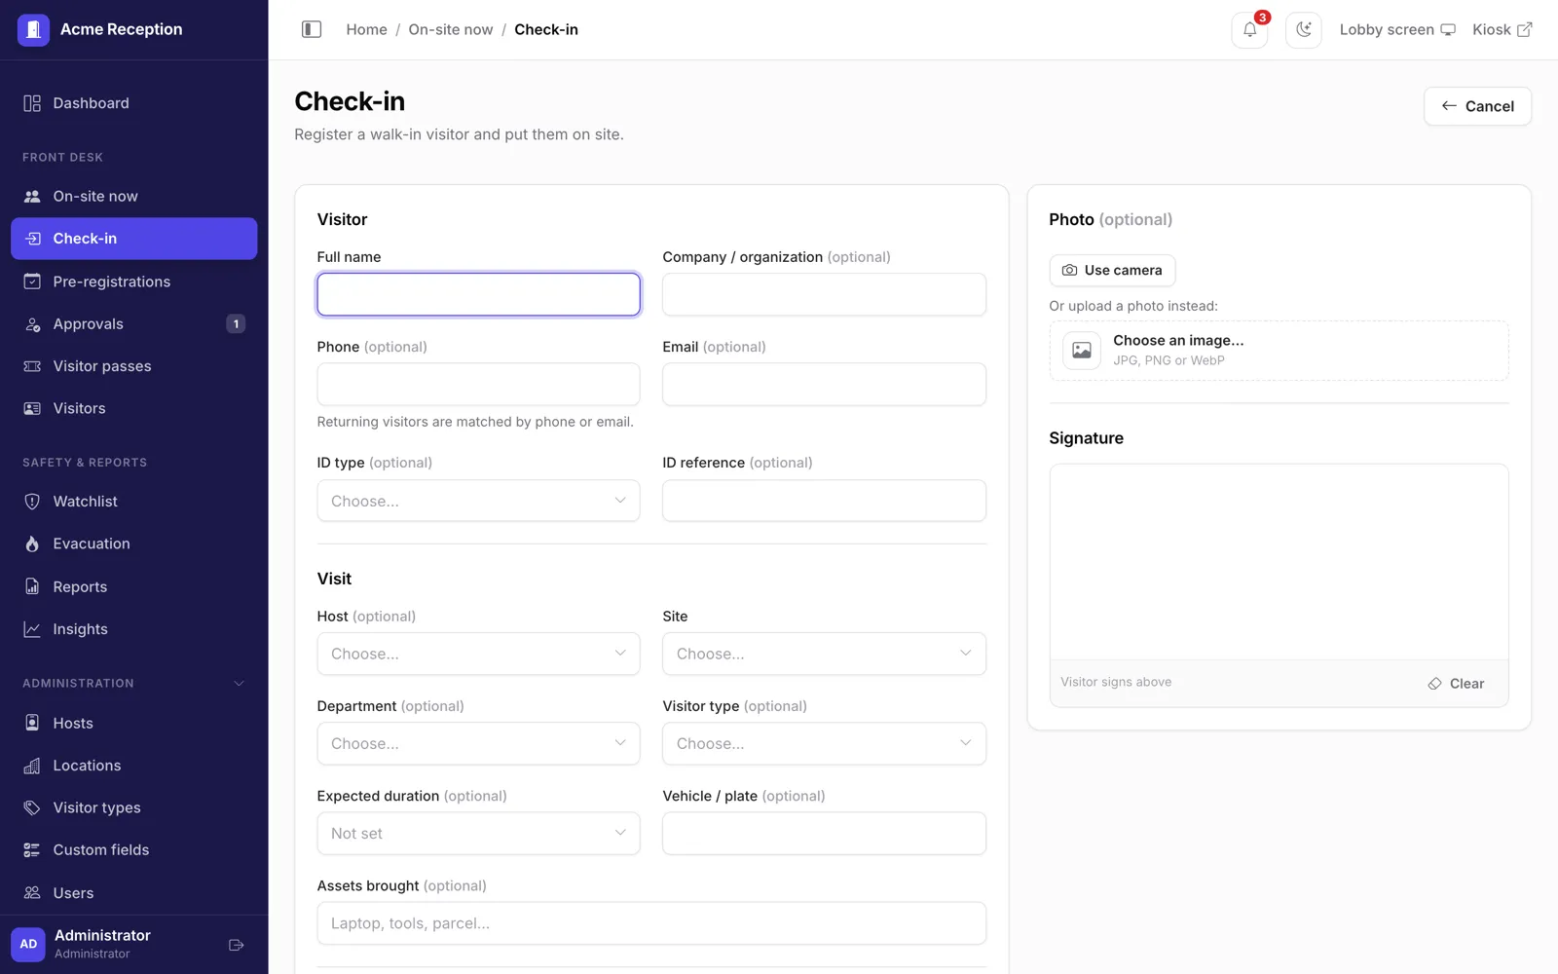
Task: Open Approvals in sidebar
Action: coord(133,323)
